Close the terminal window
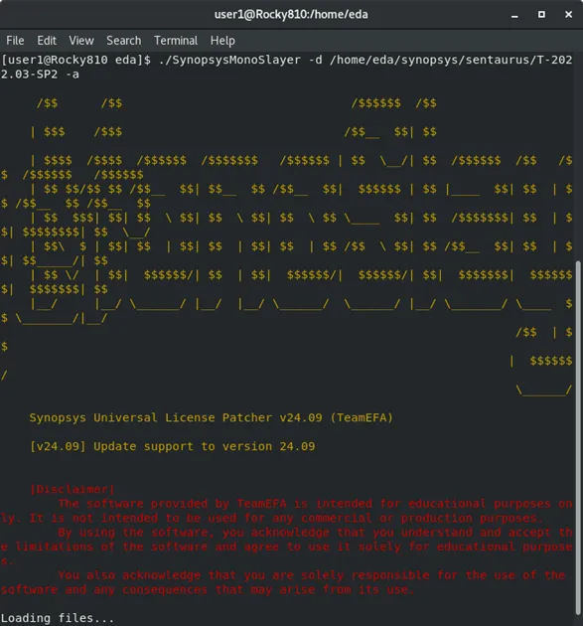Viewport: 583px width, 626px height. (x=569, y=14)
